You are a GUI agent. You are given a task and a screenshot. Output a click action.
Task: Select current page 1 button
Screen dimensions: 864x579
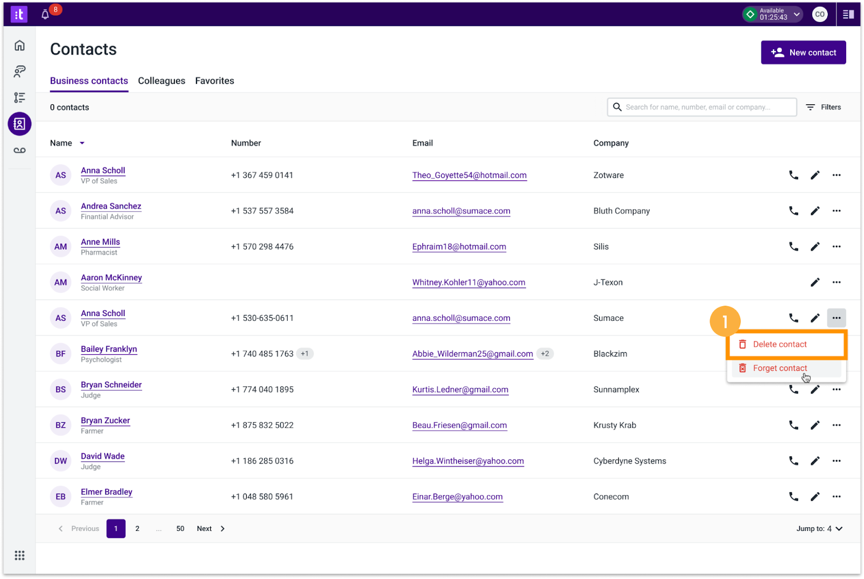point(116,529)
